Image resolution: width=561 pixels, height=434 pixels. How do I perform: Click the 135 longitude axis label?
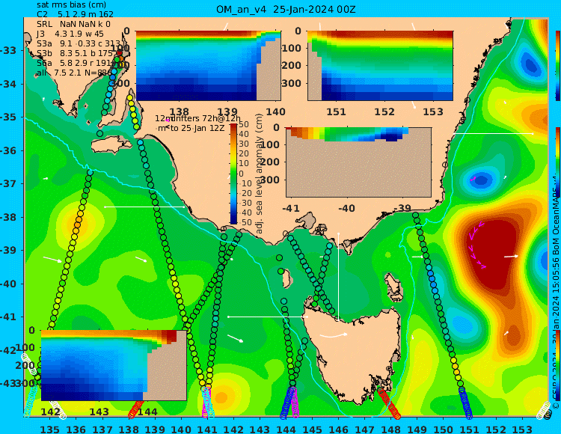[x=49, y=430]
